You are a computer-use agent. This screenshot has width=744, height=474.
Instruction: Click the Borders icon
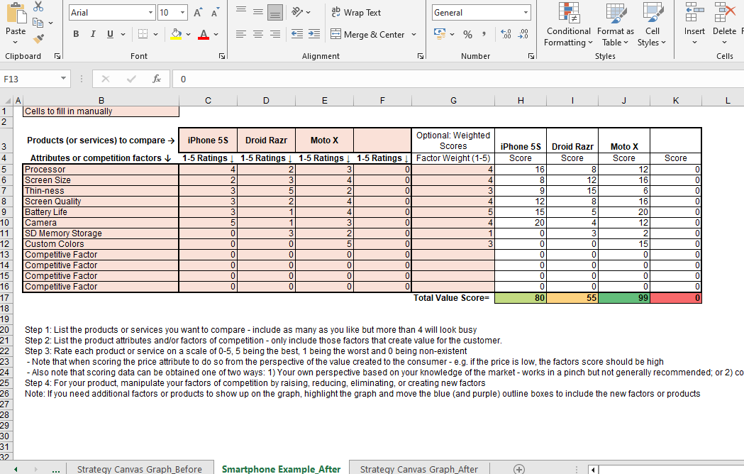point(143,34)
